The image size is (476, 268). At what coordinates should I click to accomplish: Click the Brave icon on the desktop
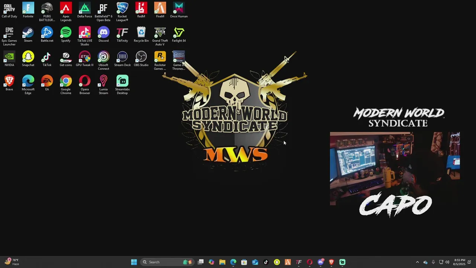[9, 83]
